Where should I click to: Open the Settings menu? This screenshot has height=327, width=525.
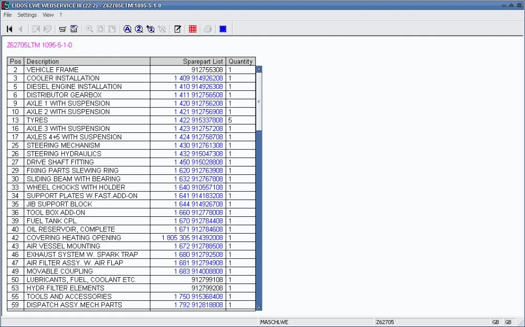coord(27,15)
